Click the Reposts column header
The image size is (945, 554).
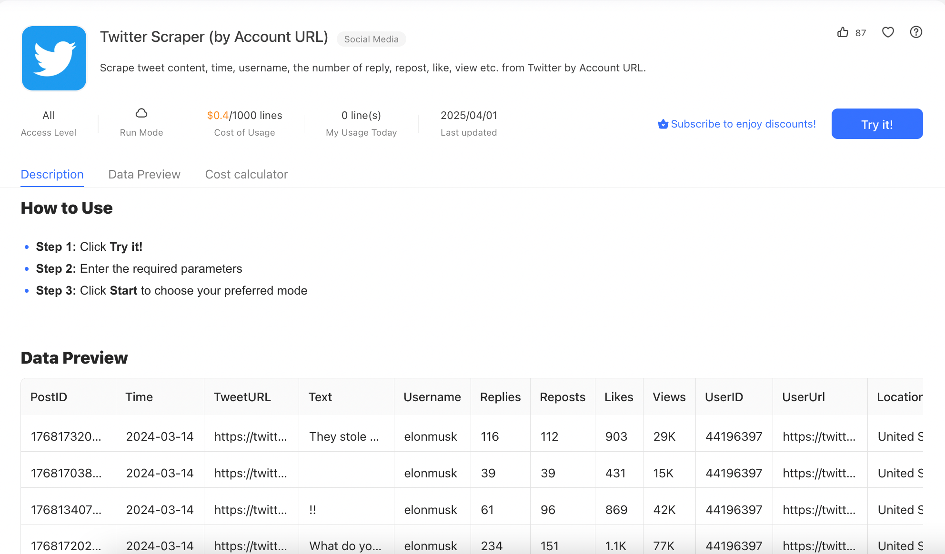point(563,397)
